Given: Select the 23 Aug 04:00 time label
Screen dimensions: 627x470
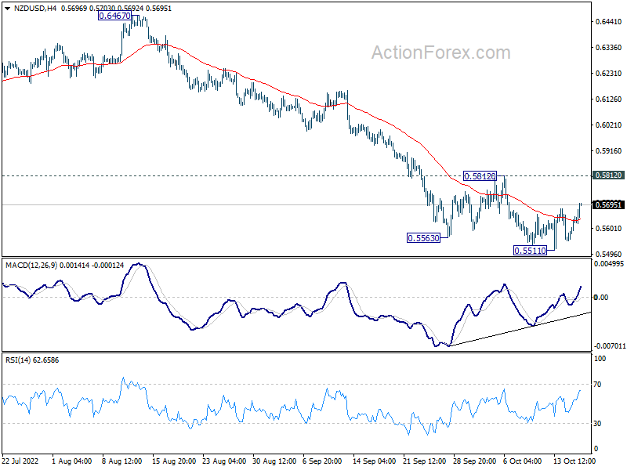Looking at the screenshot, I should coord(224,461).
